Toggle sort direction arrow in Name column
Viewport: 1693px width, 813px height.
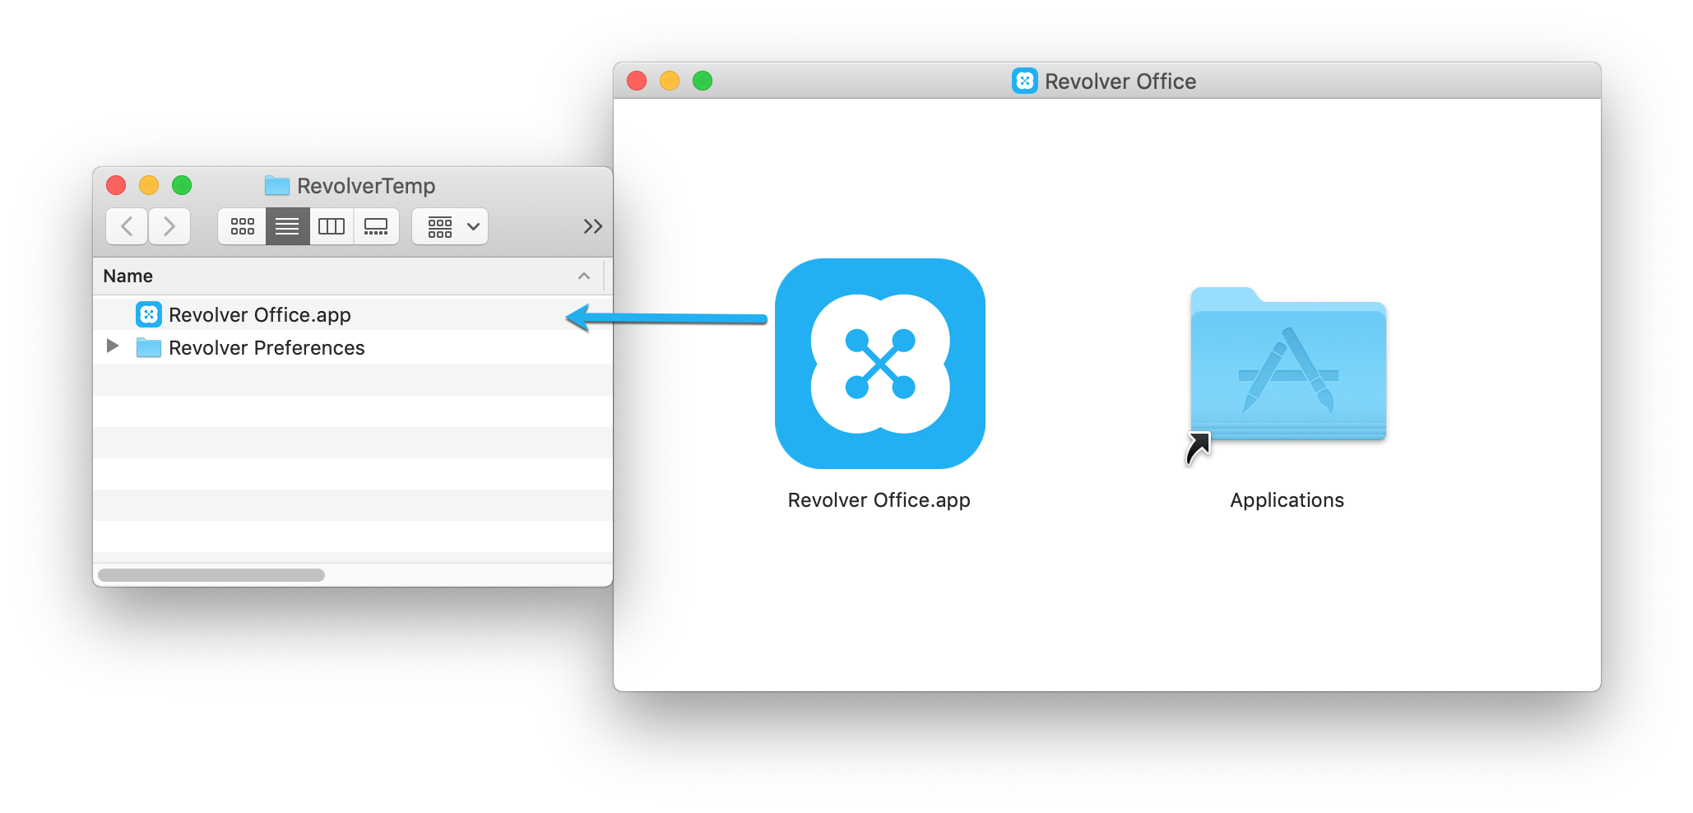(584, 276)
